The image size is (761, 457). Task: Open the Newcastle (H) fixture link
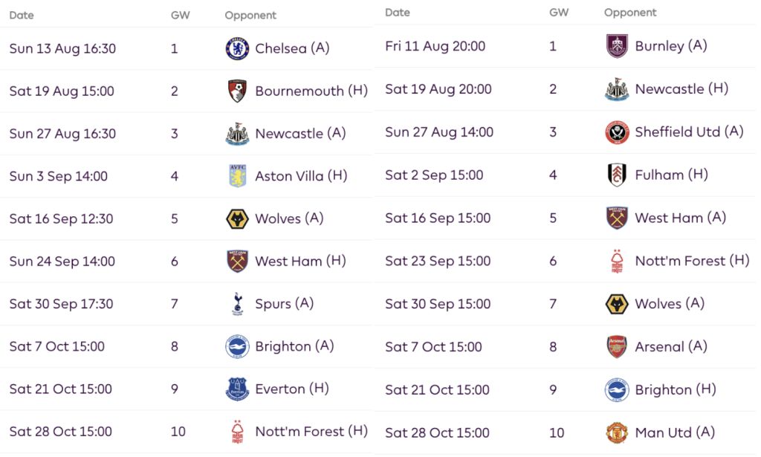pyautogui.click(x=681, y=88)
